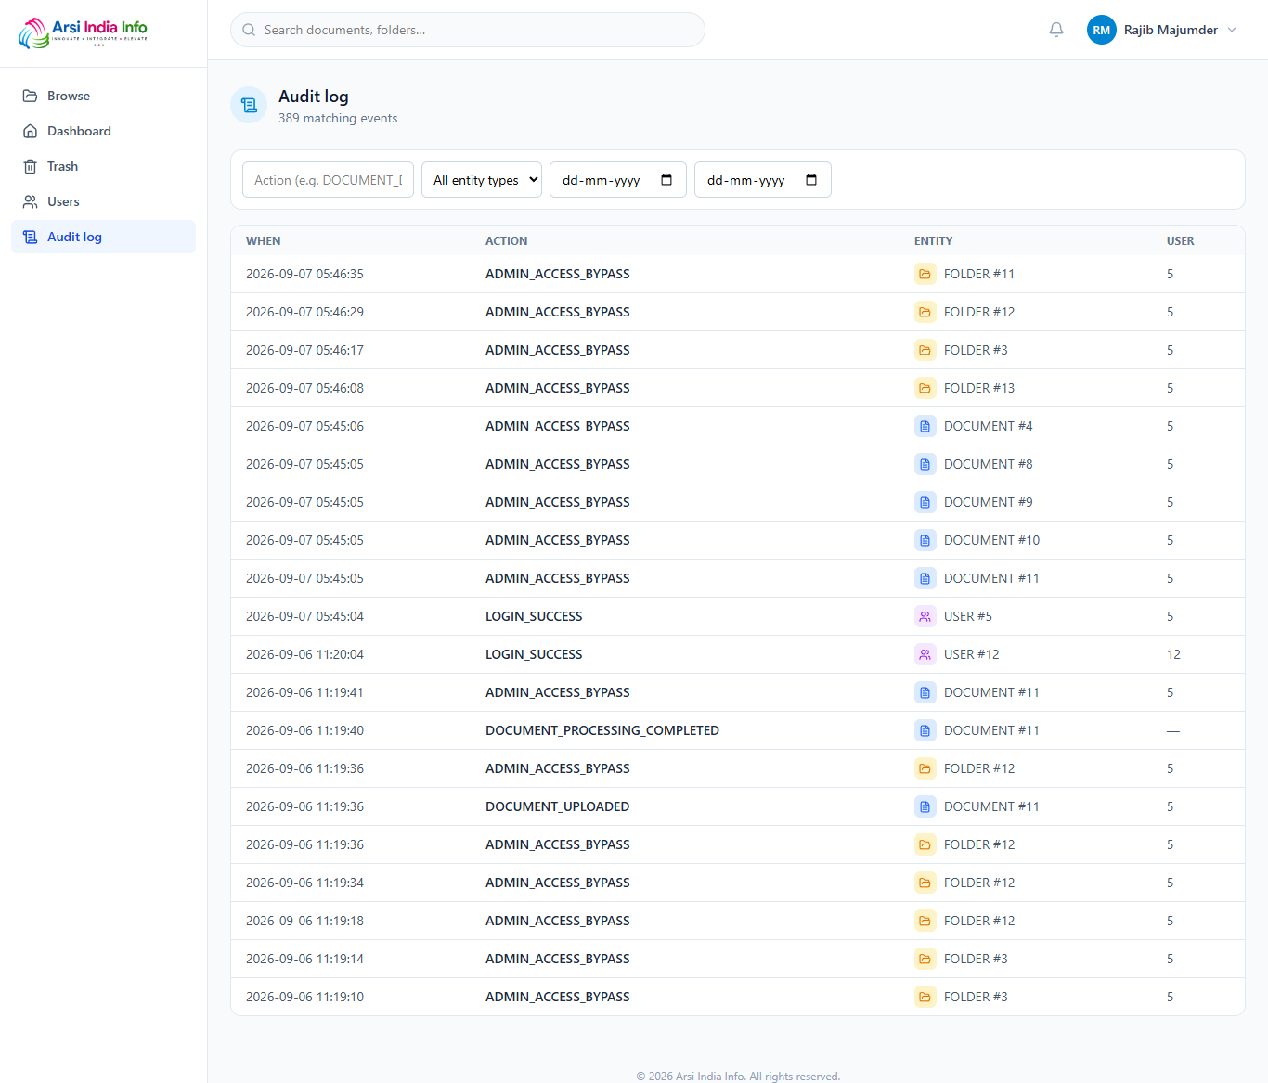Click LOGIN_SUCCESS in the 05:45:04 row

[x=534, y=616]
